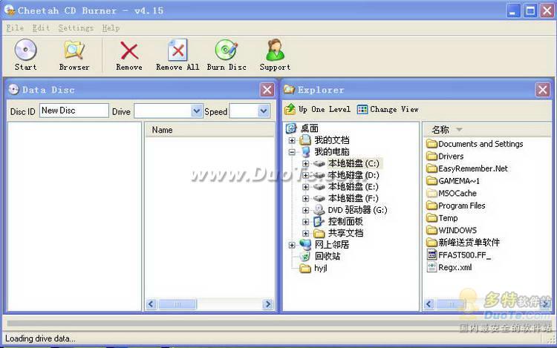Click the Burn Disc icon

227,50
